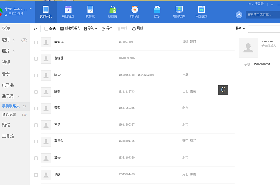The image size is (280, 185).
Task: Click the C alphabet index marker
Action: click(x=223, y=90)
